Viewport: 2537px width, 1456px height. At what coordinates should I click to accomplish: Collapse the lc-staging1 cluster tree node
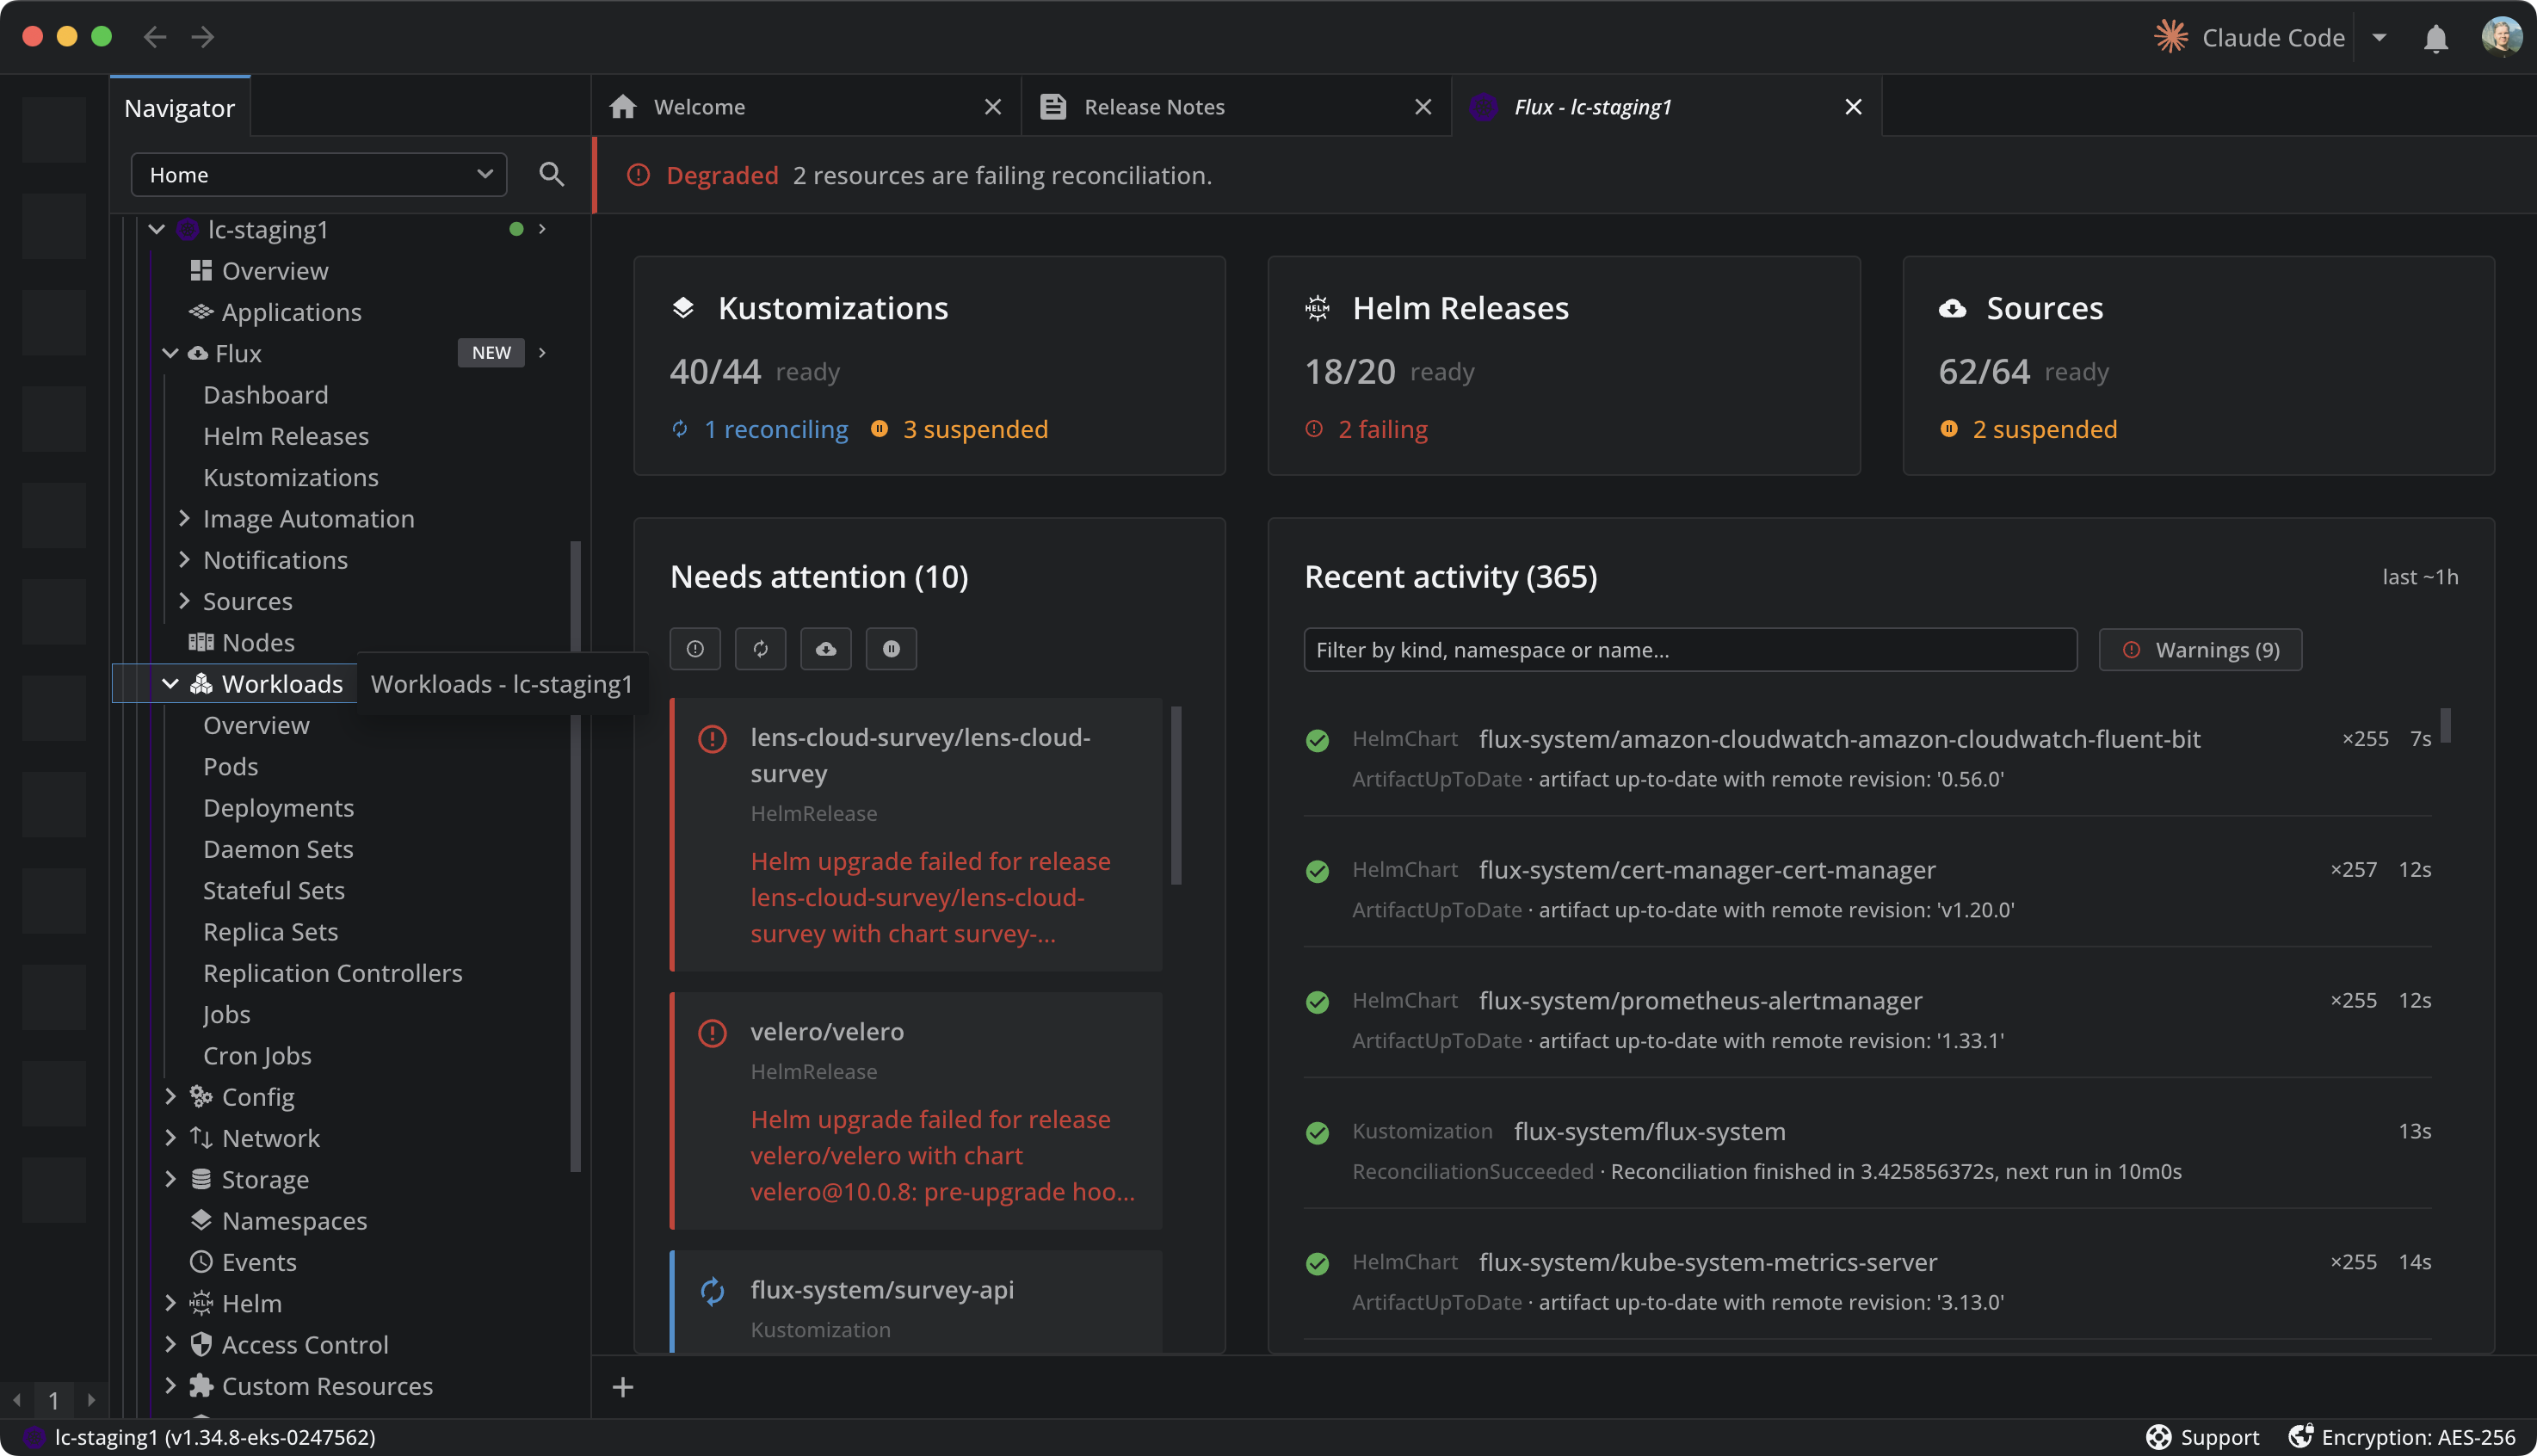click(x=156, y=229)
